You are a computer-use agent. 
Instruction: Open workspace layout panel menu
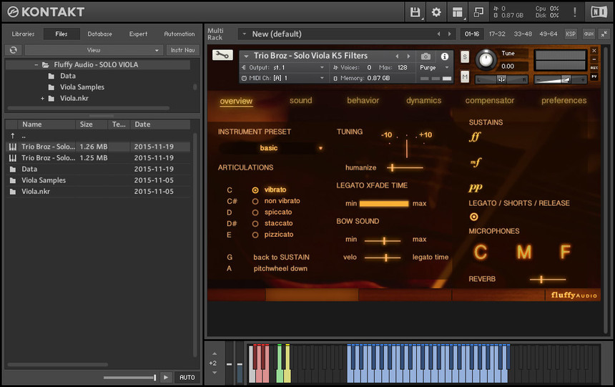[x=458, y=12]
